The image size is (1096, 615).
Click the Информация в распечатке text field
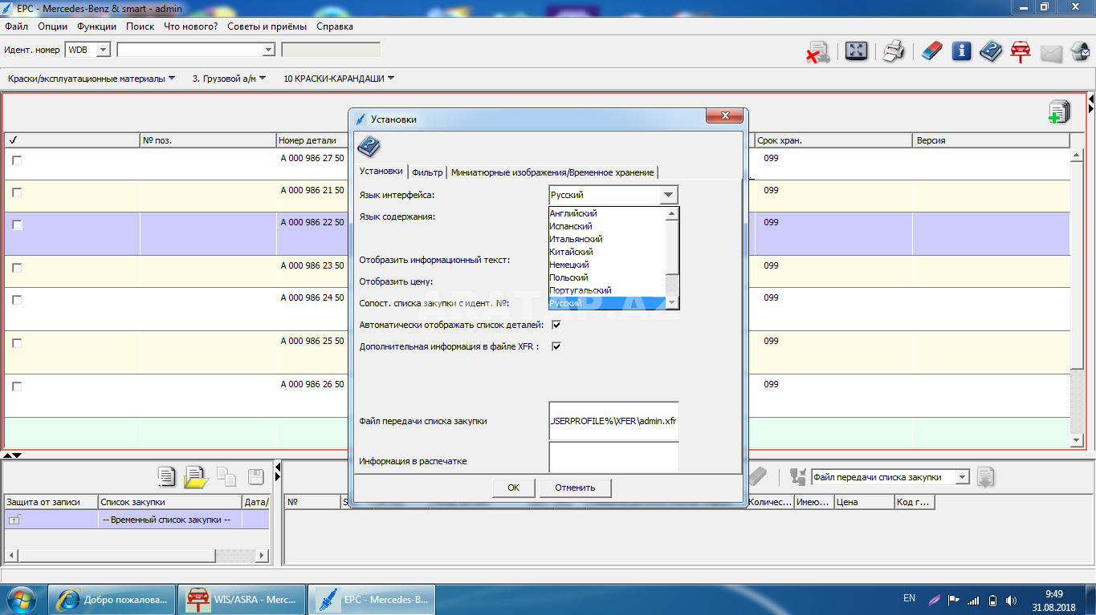(x=613, y=458)
